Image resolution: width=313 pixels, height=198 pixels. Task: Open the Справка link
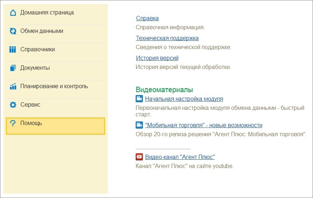click(x=147, y=18)
